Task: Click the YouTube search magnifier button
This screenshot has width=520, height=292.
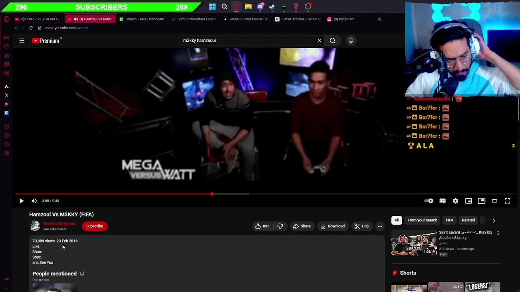Action: point(333,41)
